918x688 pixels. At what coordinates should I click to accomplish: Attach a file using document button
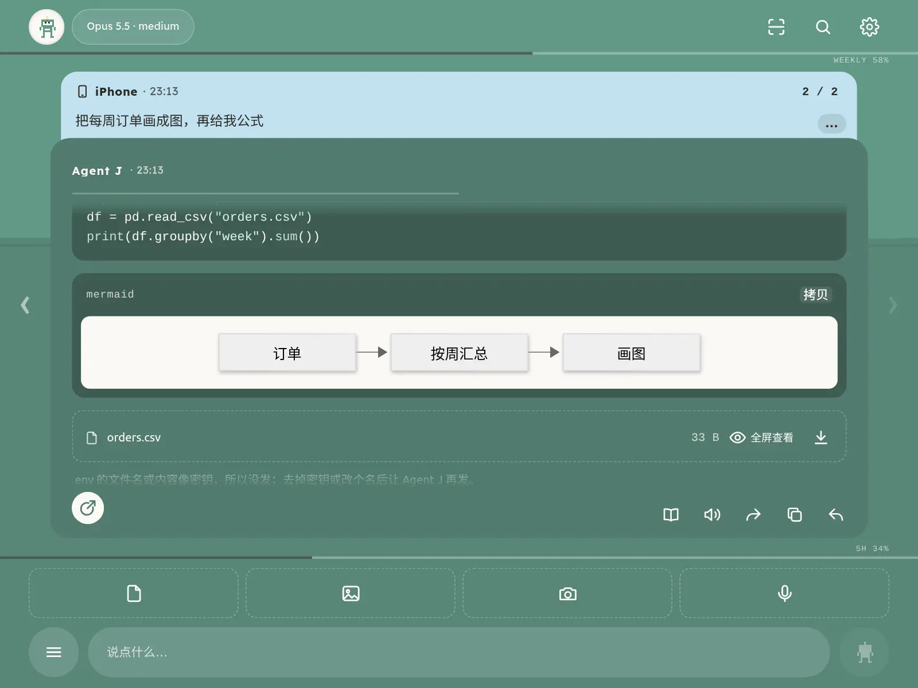tap(134, 593)
